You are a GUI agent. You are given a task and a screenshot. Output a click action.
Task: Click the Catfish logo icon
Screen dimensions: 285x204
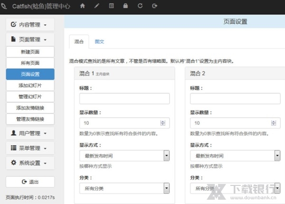pos(5,6)
